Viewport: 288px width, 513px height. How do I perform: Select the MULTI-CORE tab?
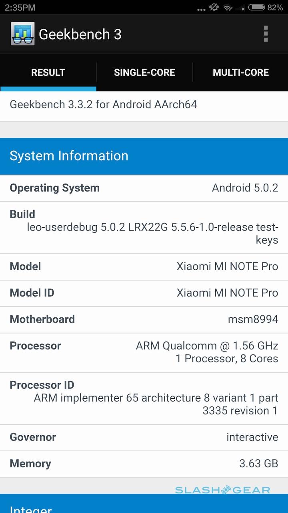(x=240, y=73)
